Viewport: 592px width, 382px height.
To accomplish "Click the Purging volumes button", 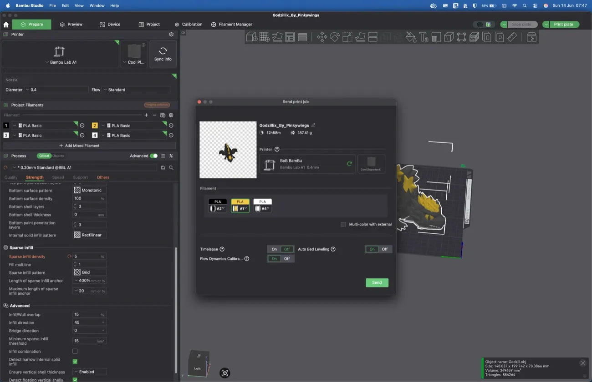I will click(x=157, y=105).
